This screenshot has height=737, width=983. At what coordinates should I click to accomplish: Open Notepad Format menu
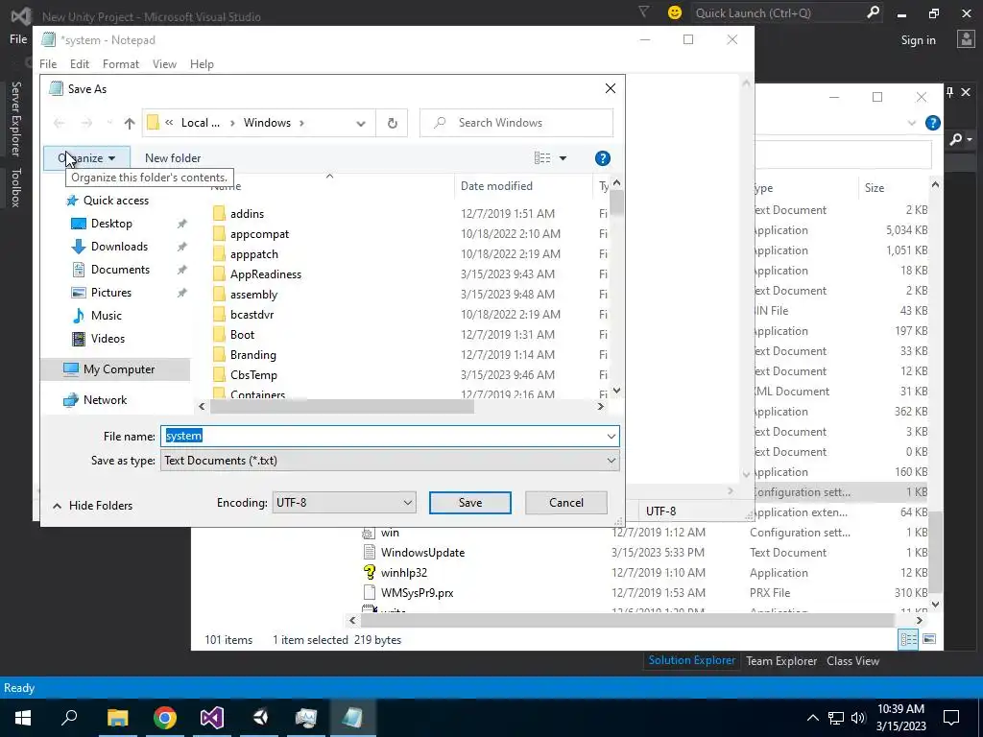tap(120, 64)
